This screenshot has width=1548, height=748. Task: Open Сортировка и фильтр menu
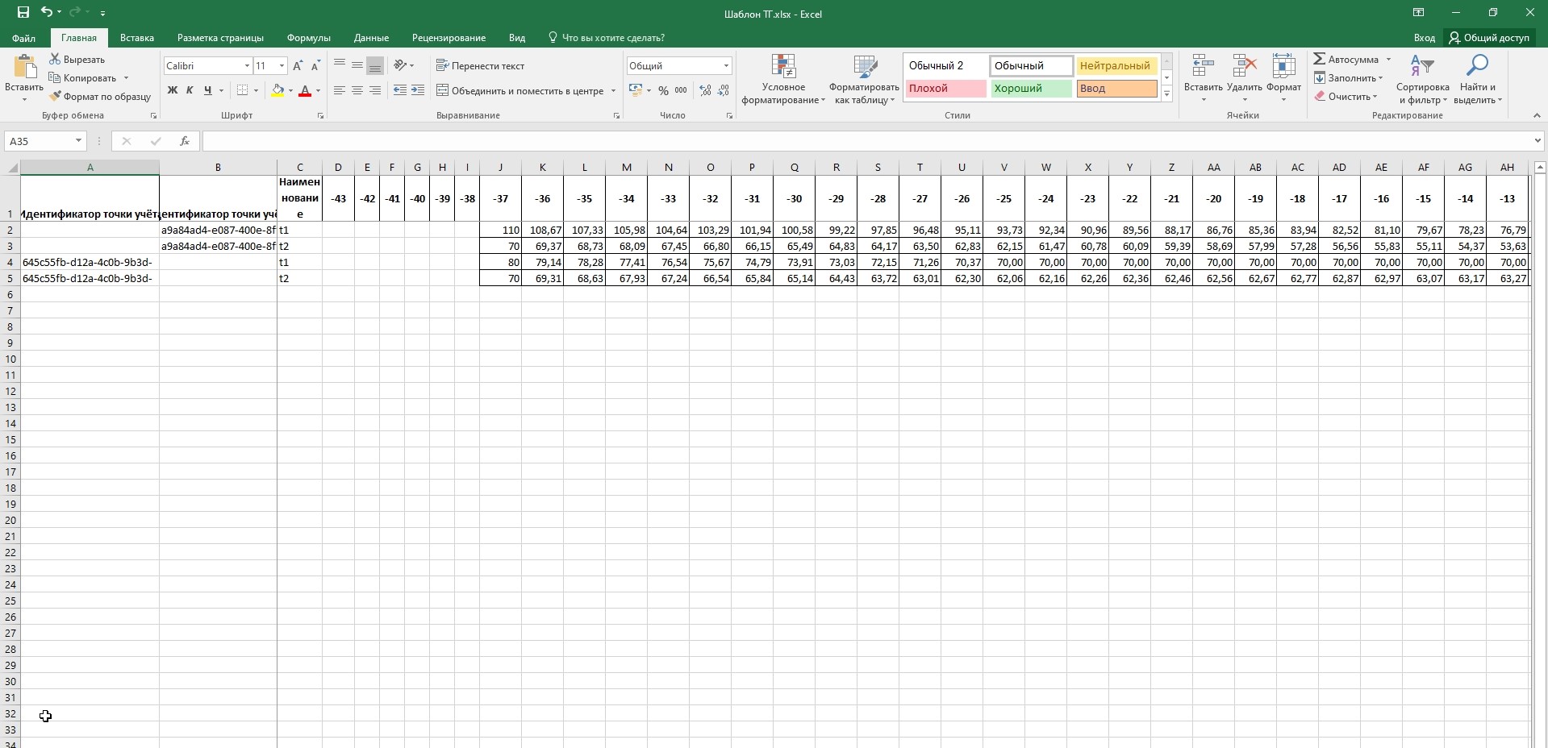coord(1422,80)
